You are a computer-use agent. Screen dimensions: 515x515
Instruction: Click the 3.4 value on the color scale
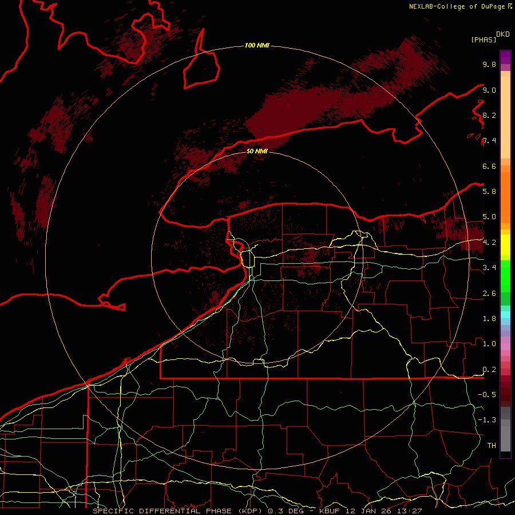click(x=489, y=268)
